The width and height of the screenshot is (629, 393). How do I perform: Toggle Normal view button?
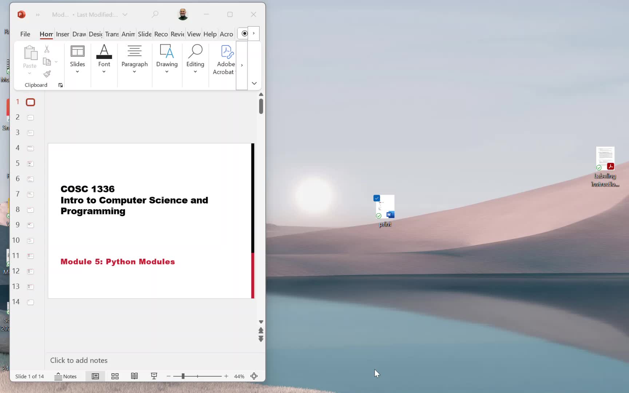coord(95,376)
